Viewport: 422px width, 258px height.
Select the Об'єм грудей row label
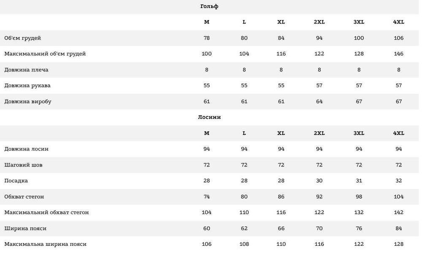(23, 38)
